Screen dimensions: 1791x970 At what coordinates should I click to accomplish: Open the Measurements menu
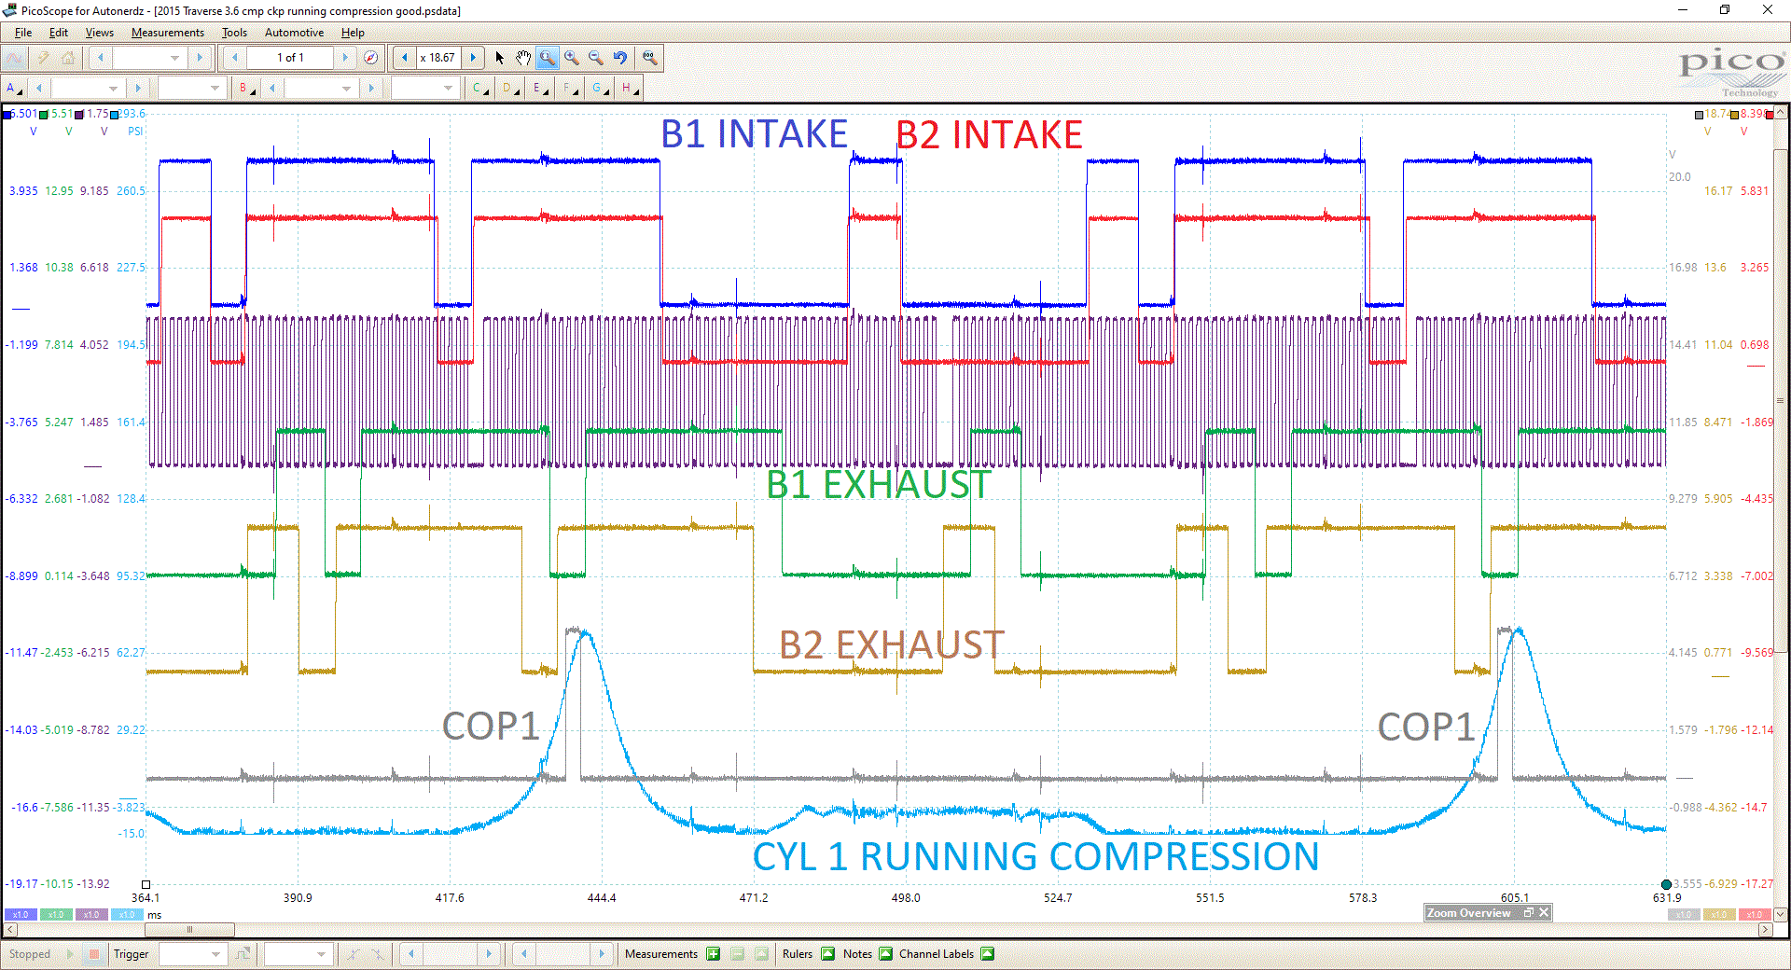point(167,33)
